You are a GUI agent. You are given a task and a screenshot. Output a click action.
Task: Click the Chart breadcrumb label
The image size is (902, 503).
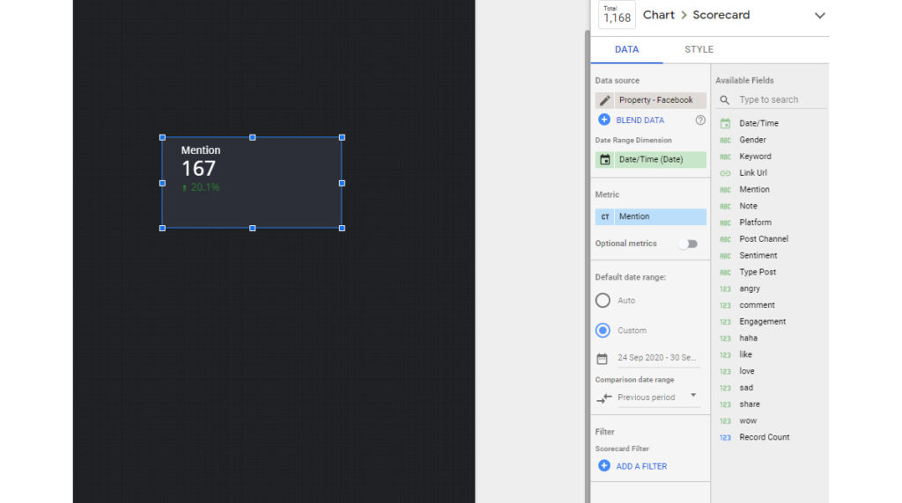coord(659,15)
